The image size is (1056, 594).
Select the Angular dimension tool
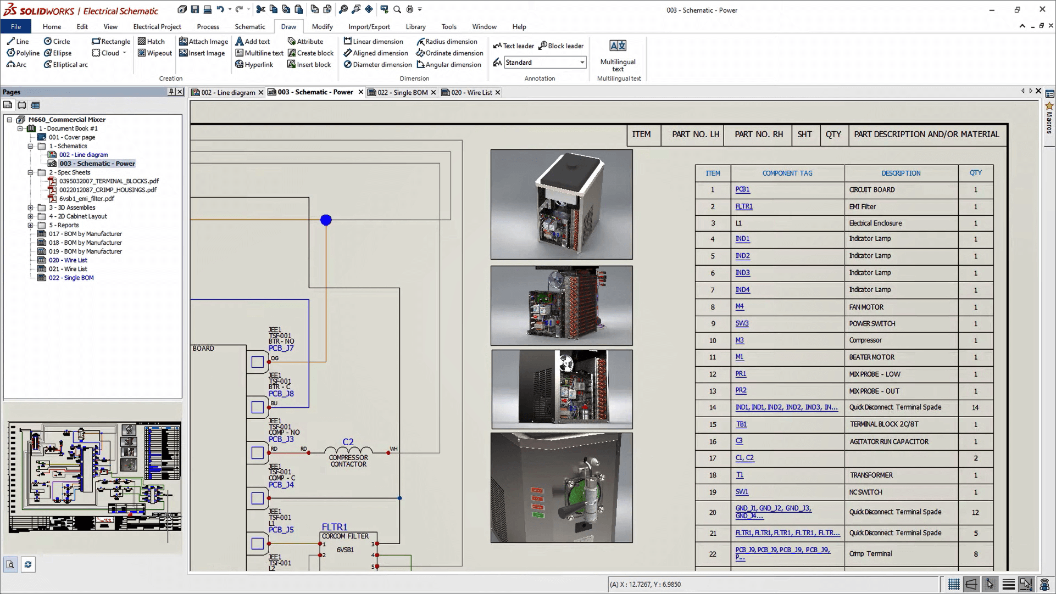coord(449,64)
